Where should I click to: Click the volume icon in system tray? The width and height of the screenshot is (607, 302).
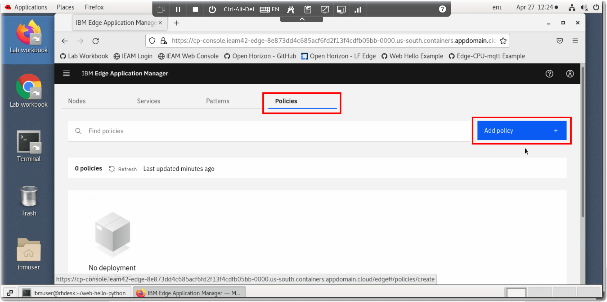pyautogui.click(x=584, y=7)
